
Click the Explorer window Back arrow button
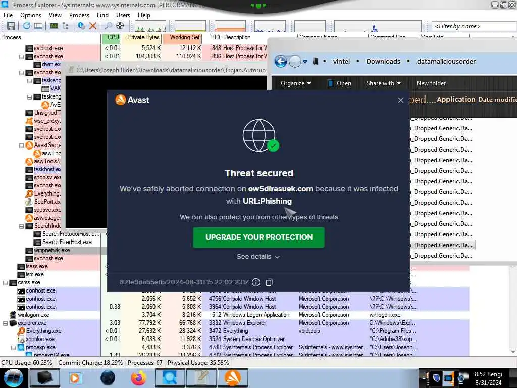tap(281, 61)
